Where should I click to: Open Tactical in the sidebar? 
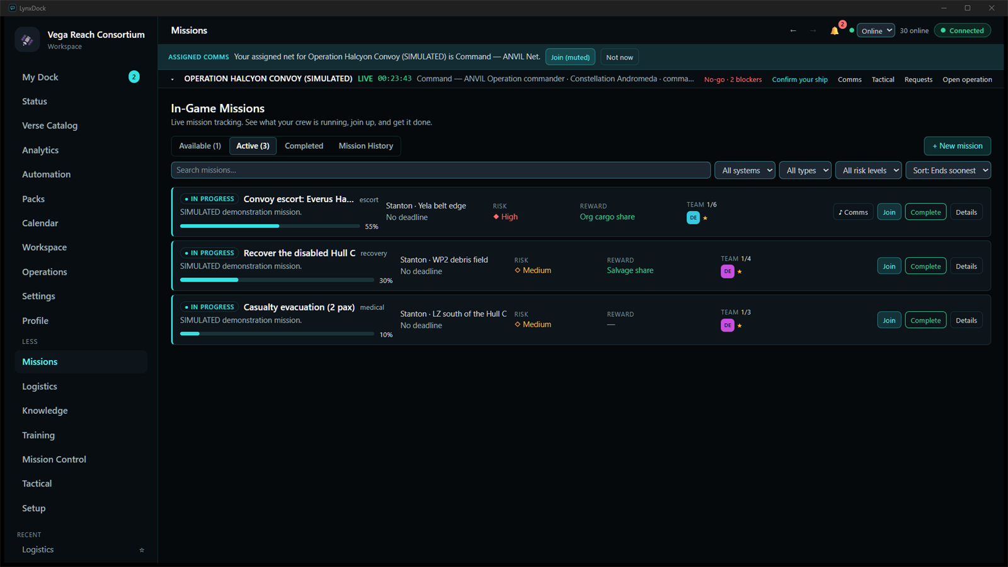tap(81, 484)
